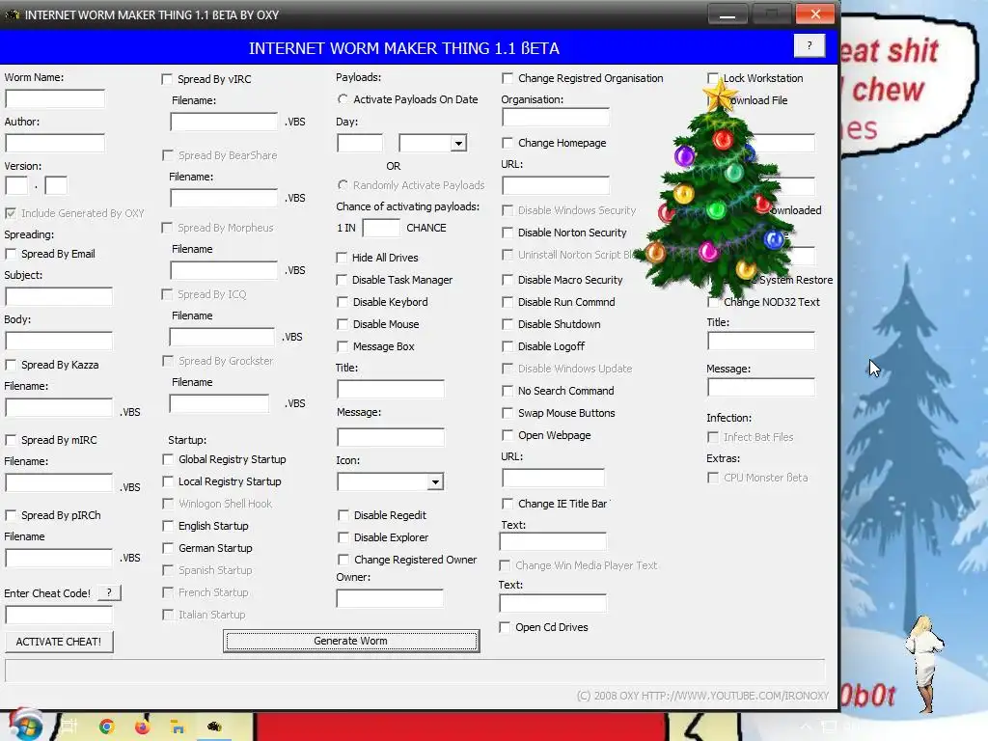
Task: Click the 1 IN chance number field
Action: 380,228
